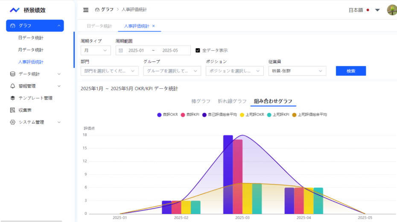
Task: Open the 周期タイプ dropdown
Action: pyautogui.click(x=96, y=50)
